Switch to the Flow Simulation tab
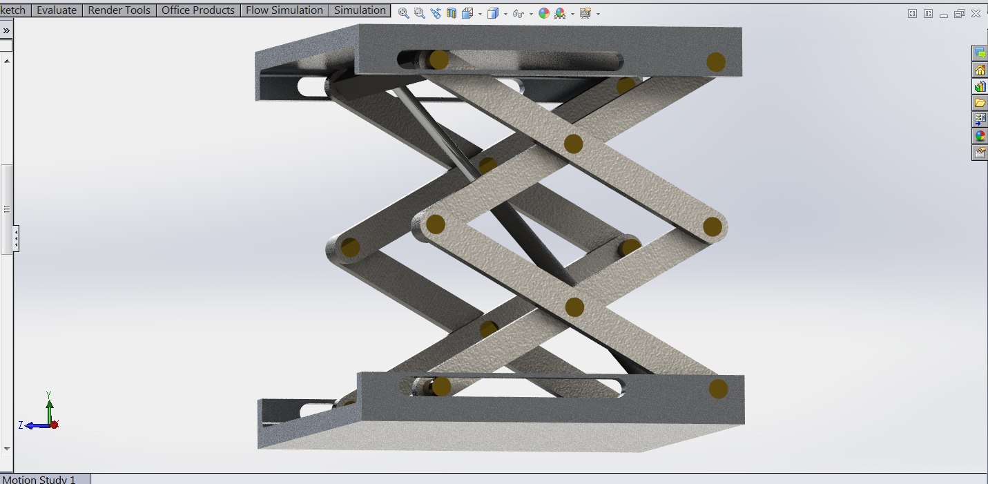The height and width of the screenshot is (484, 988). pyautogui.click(x=284, y=10)
